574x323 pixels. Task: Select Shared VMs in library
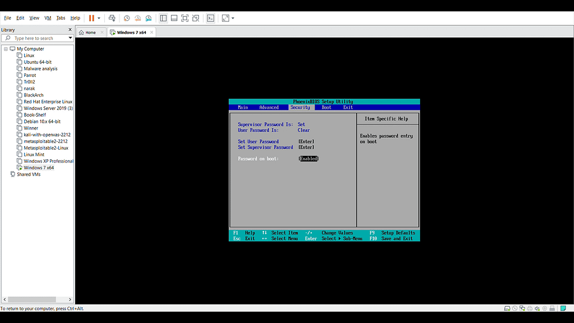pos(28,174)
